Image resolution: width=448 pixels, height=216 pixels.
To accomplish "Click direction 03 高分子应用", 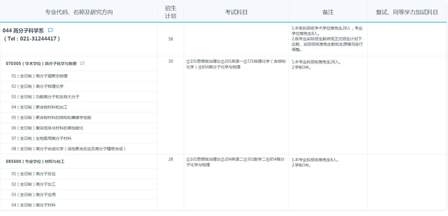I will point(34,195).
